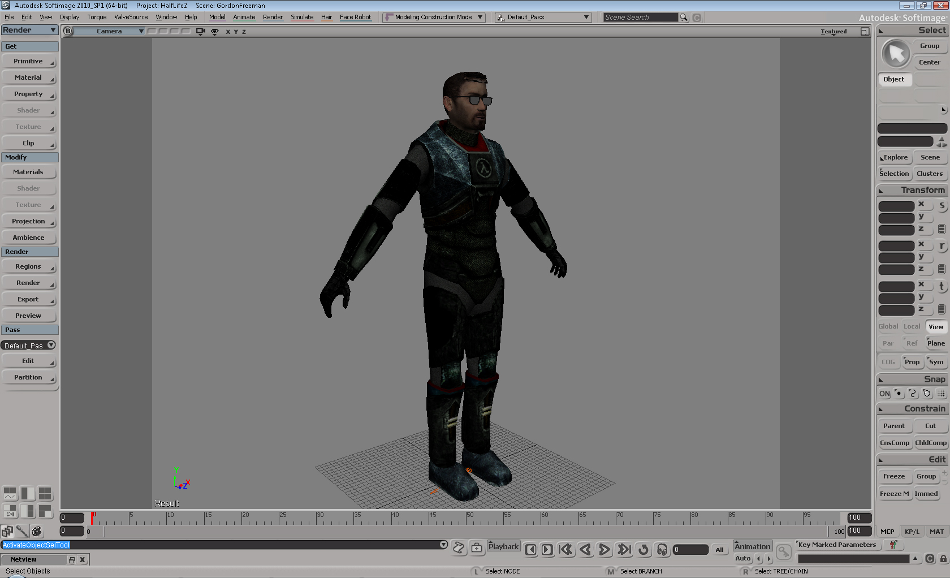
Task: Click the Preview button
Action: 29,316
